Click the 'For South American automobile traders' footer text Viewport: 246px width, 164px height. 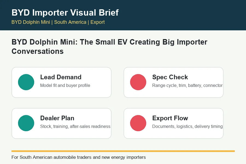79,157
